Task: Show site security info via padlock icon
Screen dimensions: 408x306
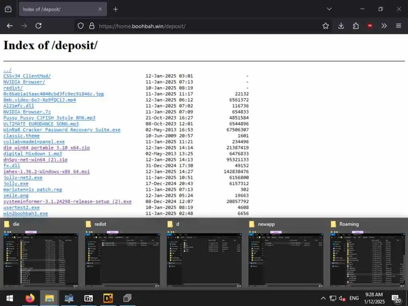Action: tap(92, 26)
